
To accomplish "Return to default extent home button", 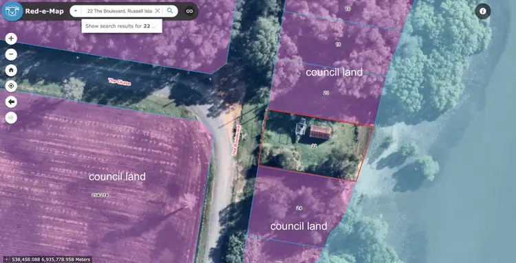I will (x=11, y=70).
